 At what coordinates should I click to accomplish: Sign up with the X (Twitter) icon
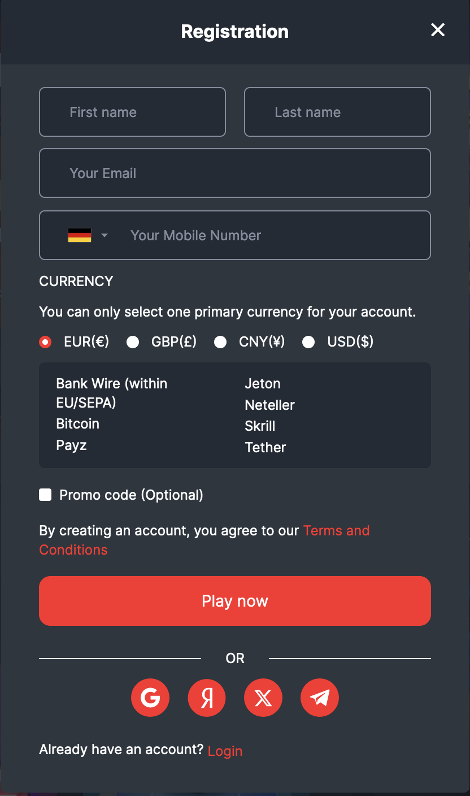[263, 698]
